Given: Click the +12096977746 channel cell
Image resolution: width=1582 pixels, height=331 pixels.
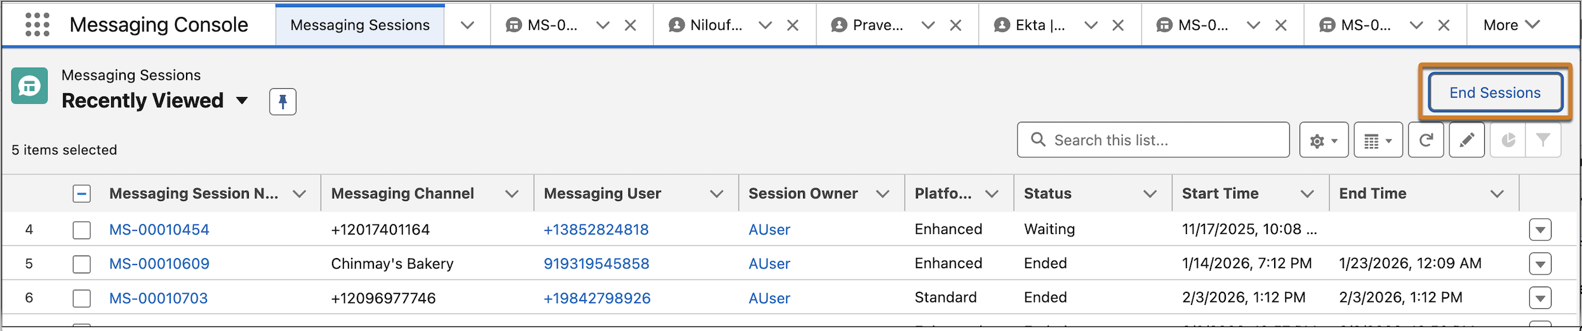Looking at the screenshot, I should pyautogui.click(x=383, y=298).
